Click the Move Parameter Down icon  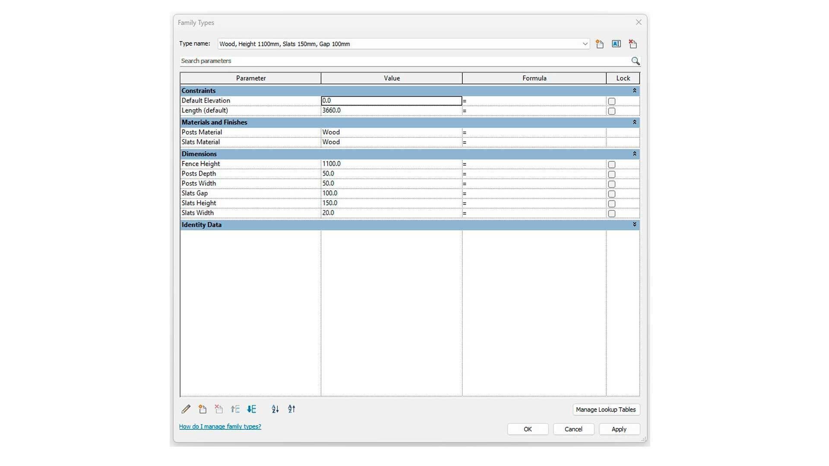(x=252, y=409)
